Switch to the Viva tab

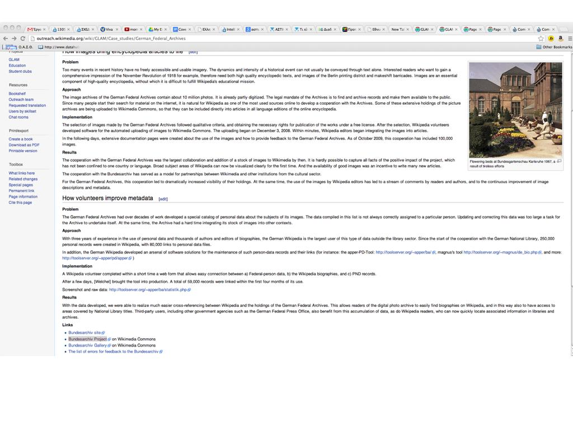pyautogui.click(x=109, y=29)
